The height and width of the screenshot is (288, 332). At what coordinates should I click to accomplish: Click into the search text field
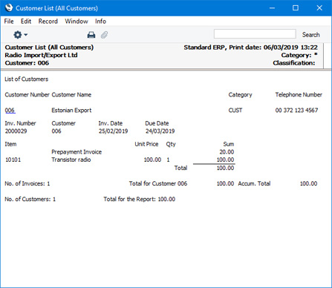coord(255,34)
